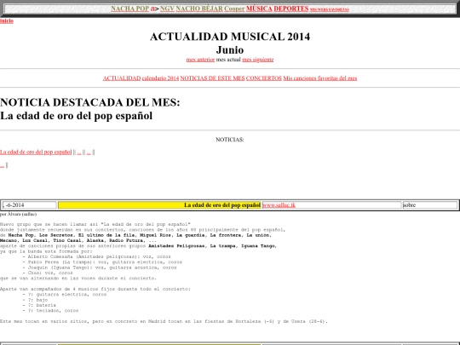This screenshot has height=345, width=460.
Task: Open 'Mis canciones favoritas del mes'
Action: coord(320,78)
